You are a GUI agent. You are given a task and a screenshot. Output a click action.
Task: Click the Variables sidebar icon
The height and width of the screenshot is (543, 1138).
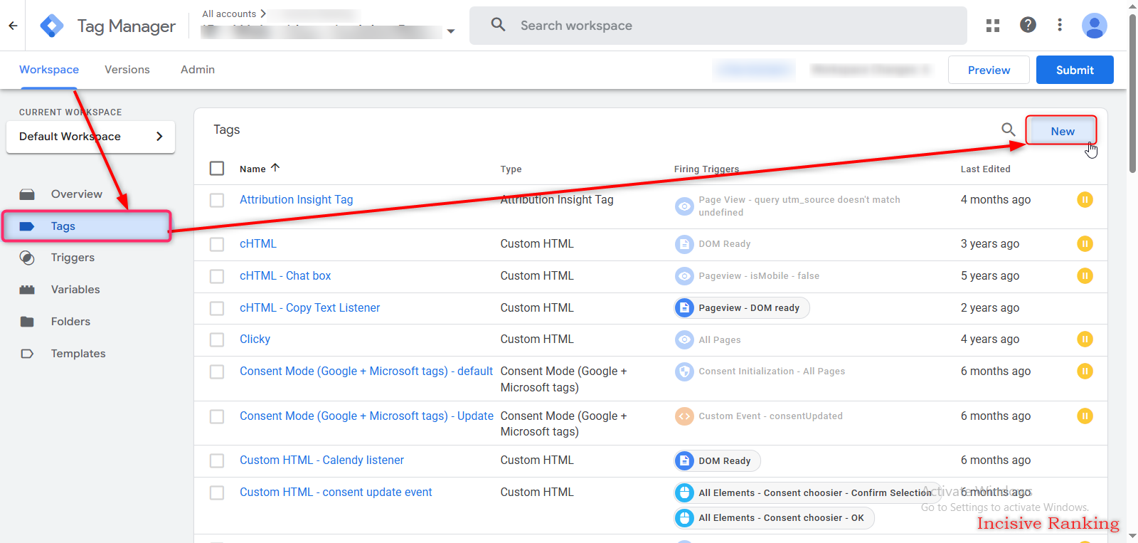pos(27,290)
